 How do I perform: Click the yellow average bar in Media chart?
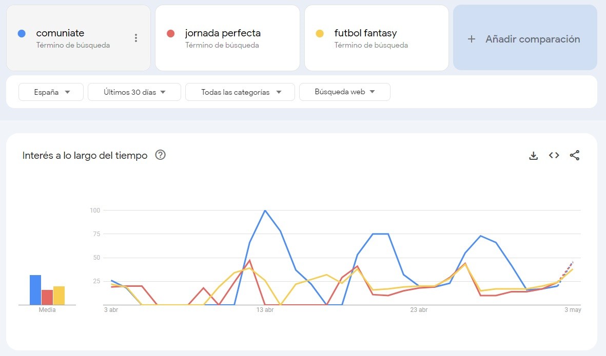coord(59,296)
